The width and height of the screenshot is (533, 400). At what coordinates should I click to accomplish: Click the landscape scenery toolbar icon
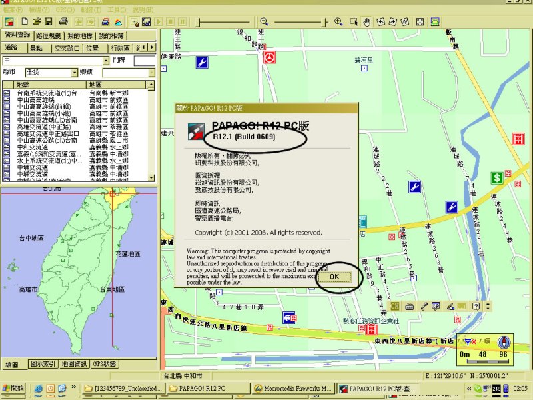tap(118, 22)
